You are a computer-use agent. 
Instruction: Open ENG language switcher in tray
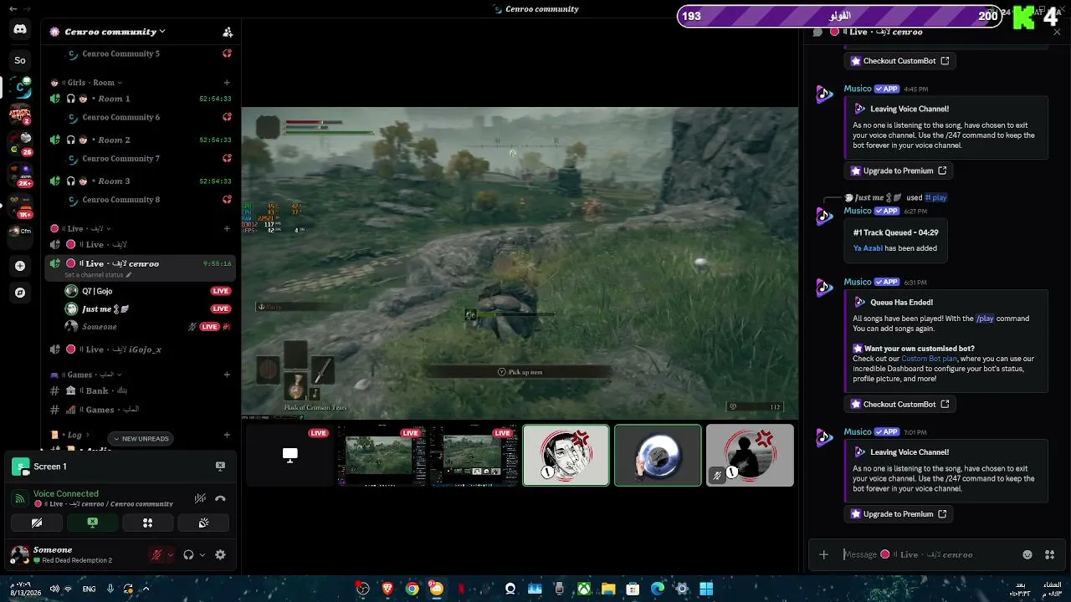[x=89, y=589]
